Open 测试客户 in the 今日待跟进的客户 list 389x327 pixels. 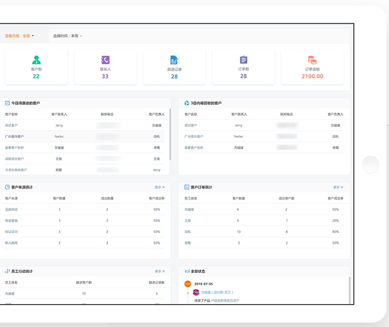11,125
